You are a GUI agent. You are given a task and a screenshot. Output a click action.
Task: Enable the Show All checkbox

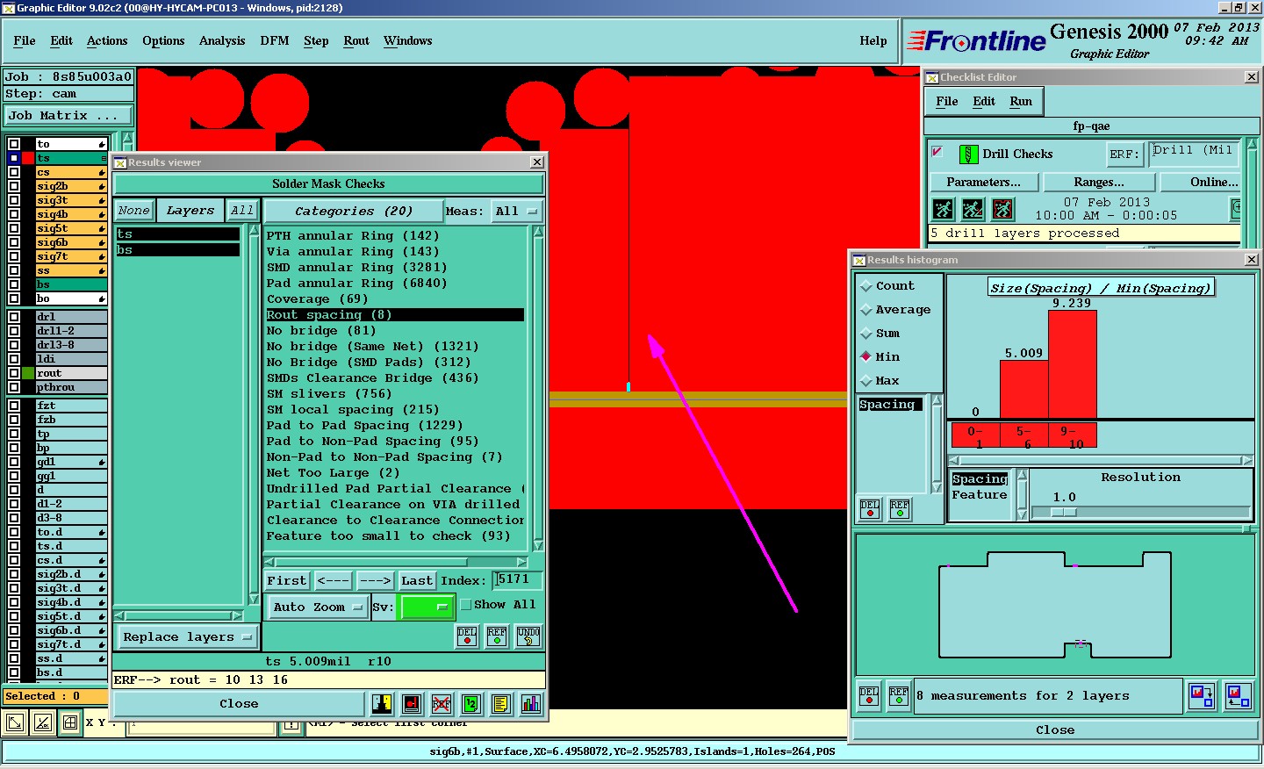[x=466, y=605]
